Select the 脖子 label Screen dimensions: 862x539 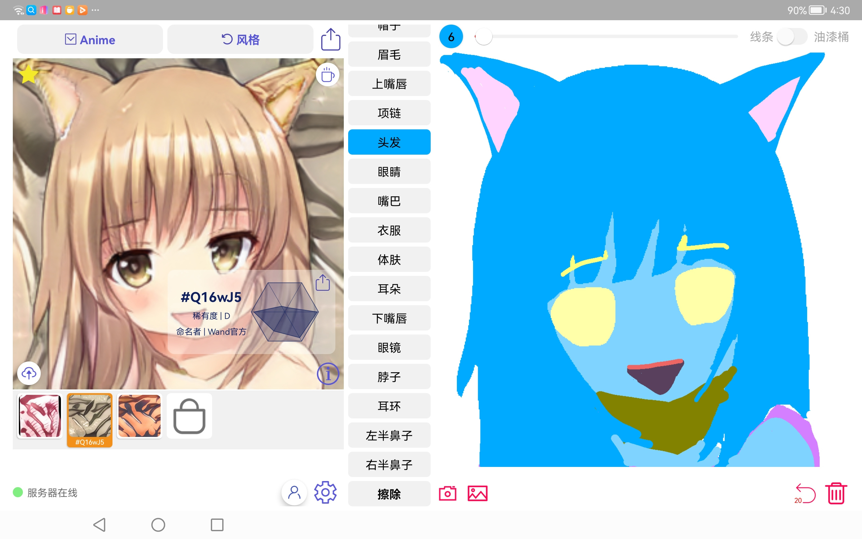(389, 376)
